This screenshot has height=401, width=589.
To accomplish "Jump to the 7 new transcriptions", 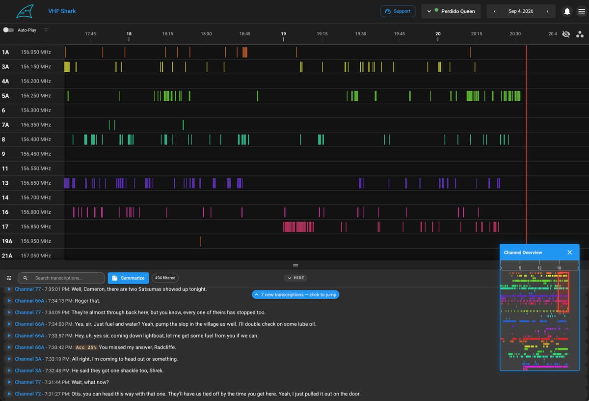I will tap(295, 295).
